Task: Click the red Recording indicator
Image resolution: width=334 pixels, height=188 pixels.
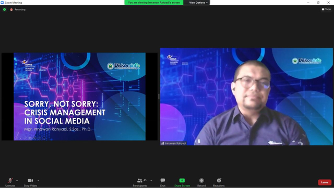Action: [x=18, y=9]
